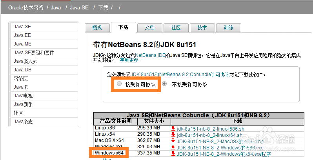The height and width of the screenshot is (160, 313).
Task: Open the JDK 8u151和NetBeans 8.2 Cobundle许可协议 link
Action: (180, 75)
